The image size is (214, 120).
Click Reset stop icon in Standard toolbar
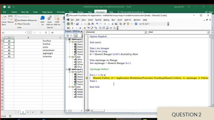112,24
